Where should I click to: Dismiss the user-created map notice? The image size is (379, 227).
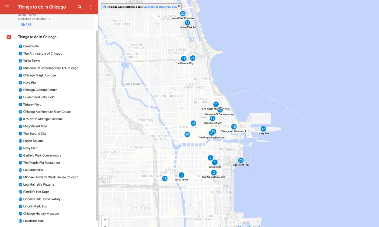pos(179,6)
